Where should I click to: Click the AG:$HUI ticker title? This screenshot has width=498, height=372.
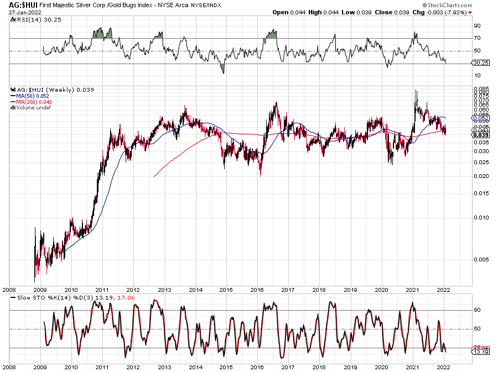(23, 5)
